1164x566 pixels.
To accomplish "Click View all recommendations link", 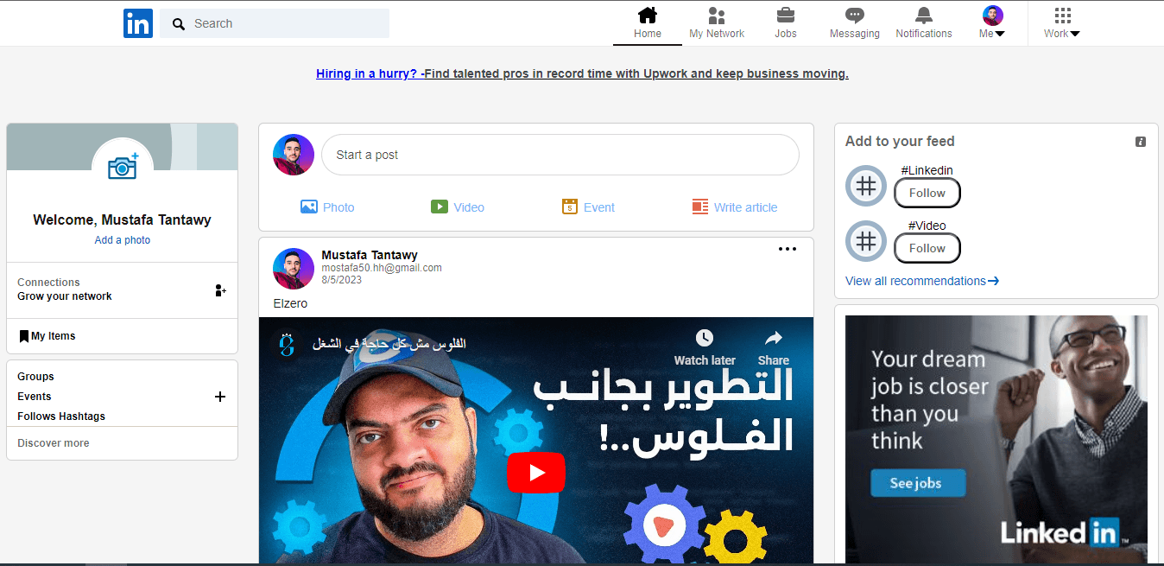I will click(x=922, y=281).
